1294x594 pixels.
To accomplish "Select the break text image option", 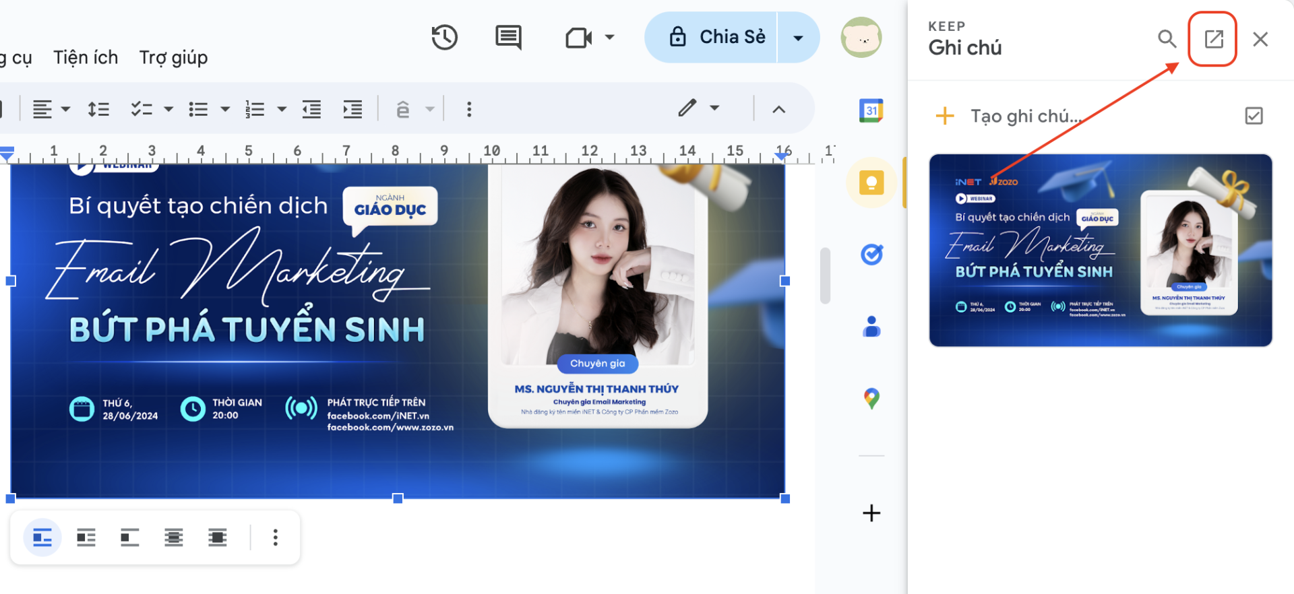I will [129, 537].
